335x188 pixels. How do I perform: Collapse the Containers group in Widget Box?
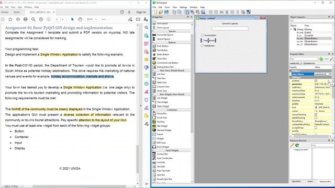[153, 110]
